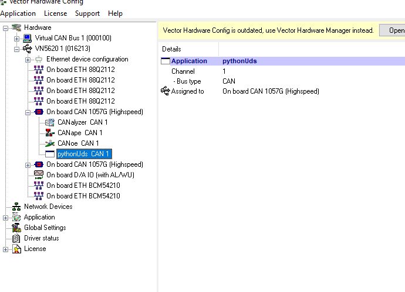Select Network Devices in the tree
Viewport: 405px width, 292px height.
48,207
